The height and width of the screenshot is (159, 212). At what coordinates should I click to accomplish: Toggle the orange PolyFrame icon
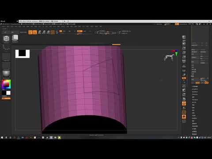[x=184, y=104]
